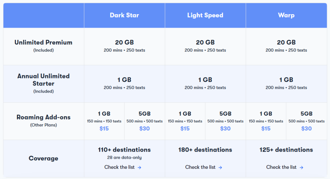Click the arrow icon under Dark Star coverage

click(x=139, y=167)
